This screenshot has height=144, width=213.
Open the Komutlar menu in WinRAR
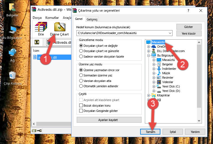pyautogui.click(x=52, y=18)
